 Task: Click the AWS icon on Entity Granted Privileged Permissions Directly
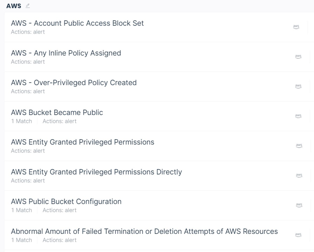click(x=298, y=175)
